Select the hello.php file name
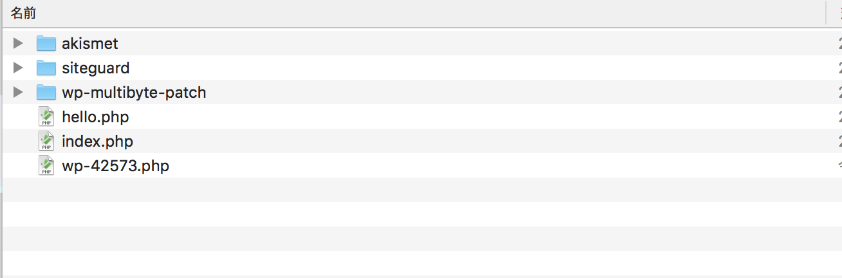The height and width of the screenshot is (278, 842). tap(95, 117)
